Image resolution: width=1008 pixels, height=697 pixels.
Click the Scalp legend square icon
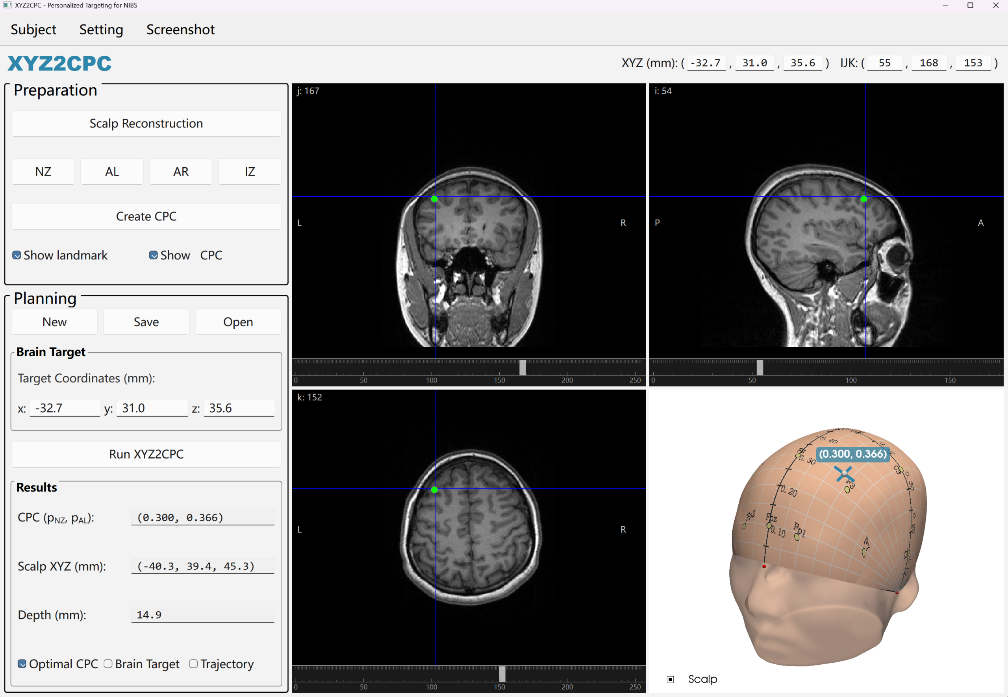click(670, 679)
